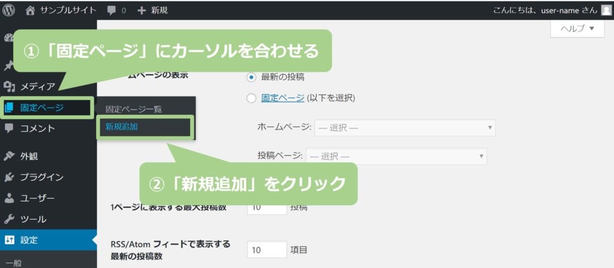614x268 pixels.
Task: Click the 固定ページ pages icon
Action: [x=9, y=108]
